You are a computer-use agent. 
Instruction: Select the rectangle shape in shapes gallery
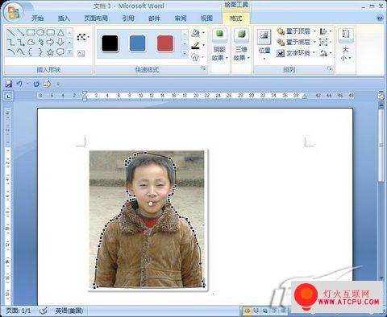(31, 33)
